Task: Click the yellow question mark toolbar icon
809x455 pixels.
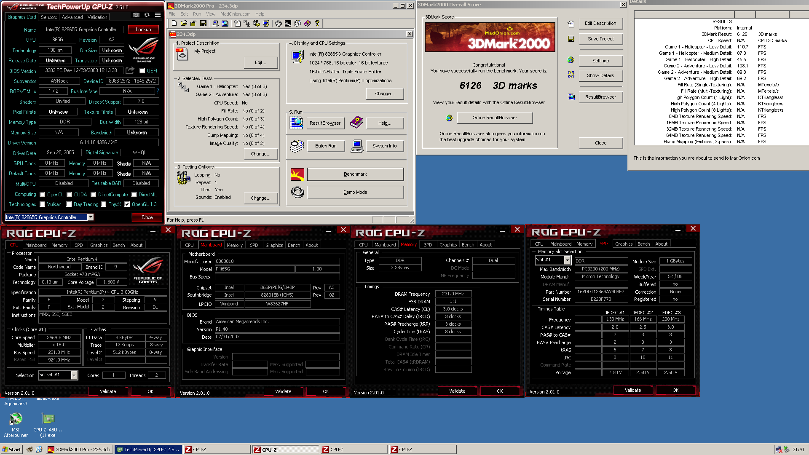Action: [x=317, y=23]
